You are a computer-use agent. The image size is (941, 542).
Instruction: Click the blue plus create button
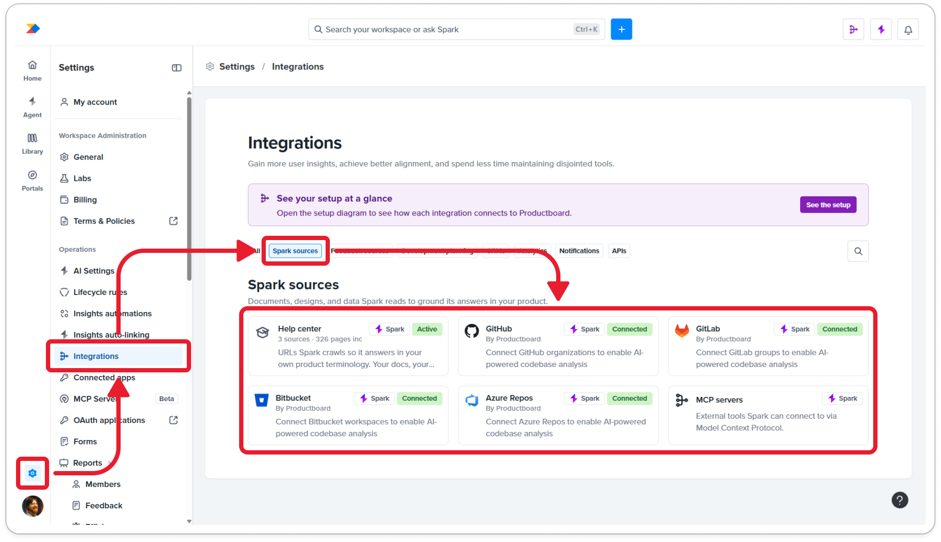click(621, 29)
